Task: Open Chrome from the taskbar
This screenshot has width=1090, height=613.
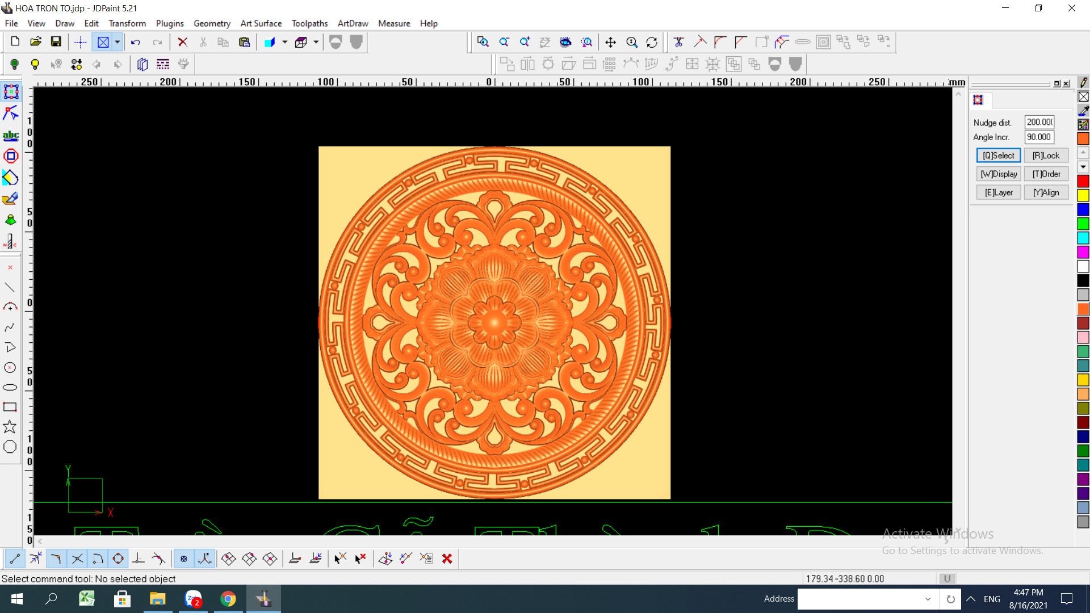Action: pyautogui.click(x=228, y=599)
